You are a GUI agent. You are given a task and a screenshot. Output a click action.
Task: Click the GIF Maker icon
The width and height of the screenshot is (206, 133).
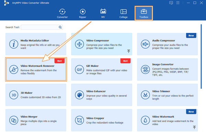click(79, 69)
